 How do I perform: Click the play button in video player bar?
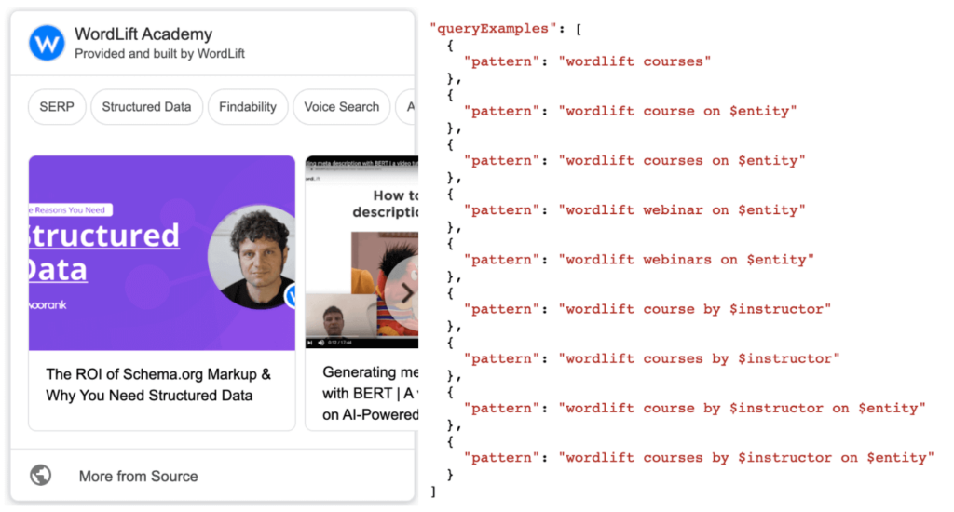310,343
